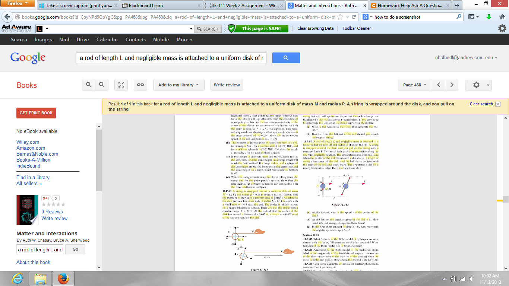The width and height of the screenshot is (509, 286).
Task: Expand the Ad-Aware search box dropdown arrow
Action: pyautogui.click(x=192, y=29)
